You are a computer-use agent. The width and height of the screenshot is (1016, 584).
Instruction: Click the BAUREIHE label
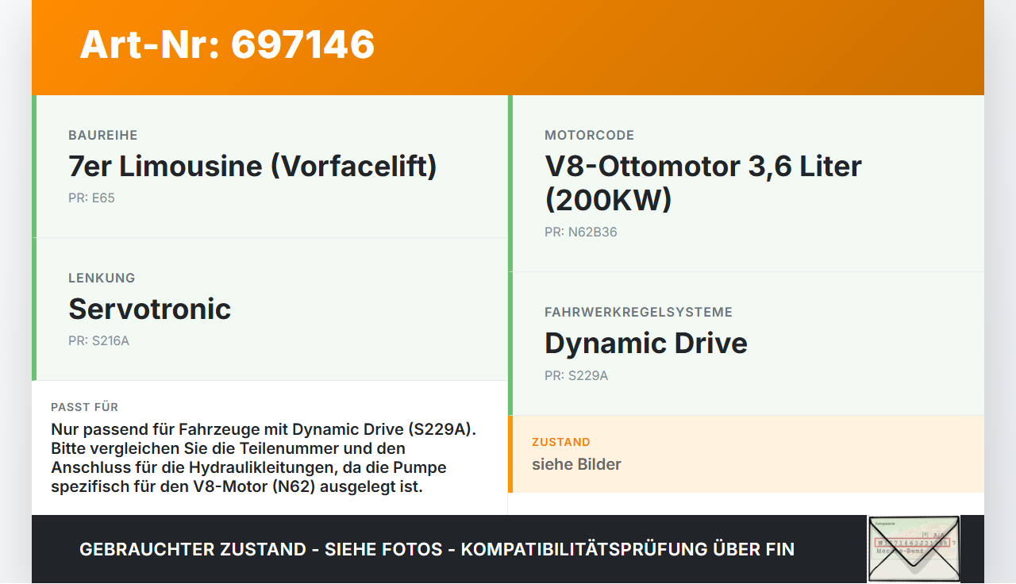click(x=103, y=136)
